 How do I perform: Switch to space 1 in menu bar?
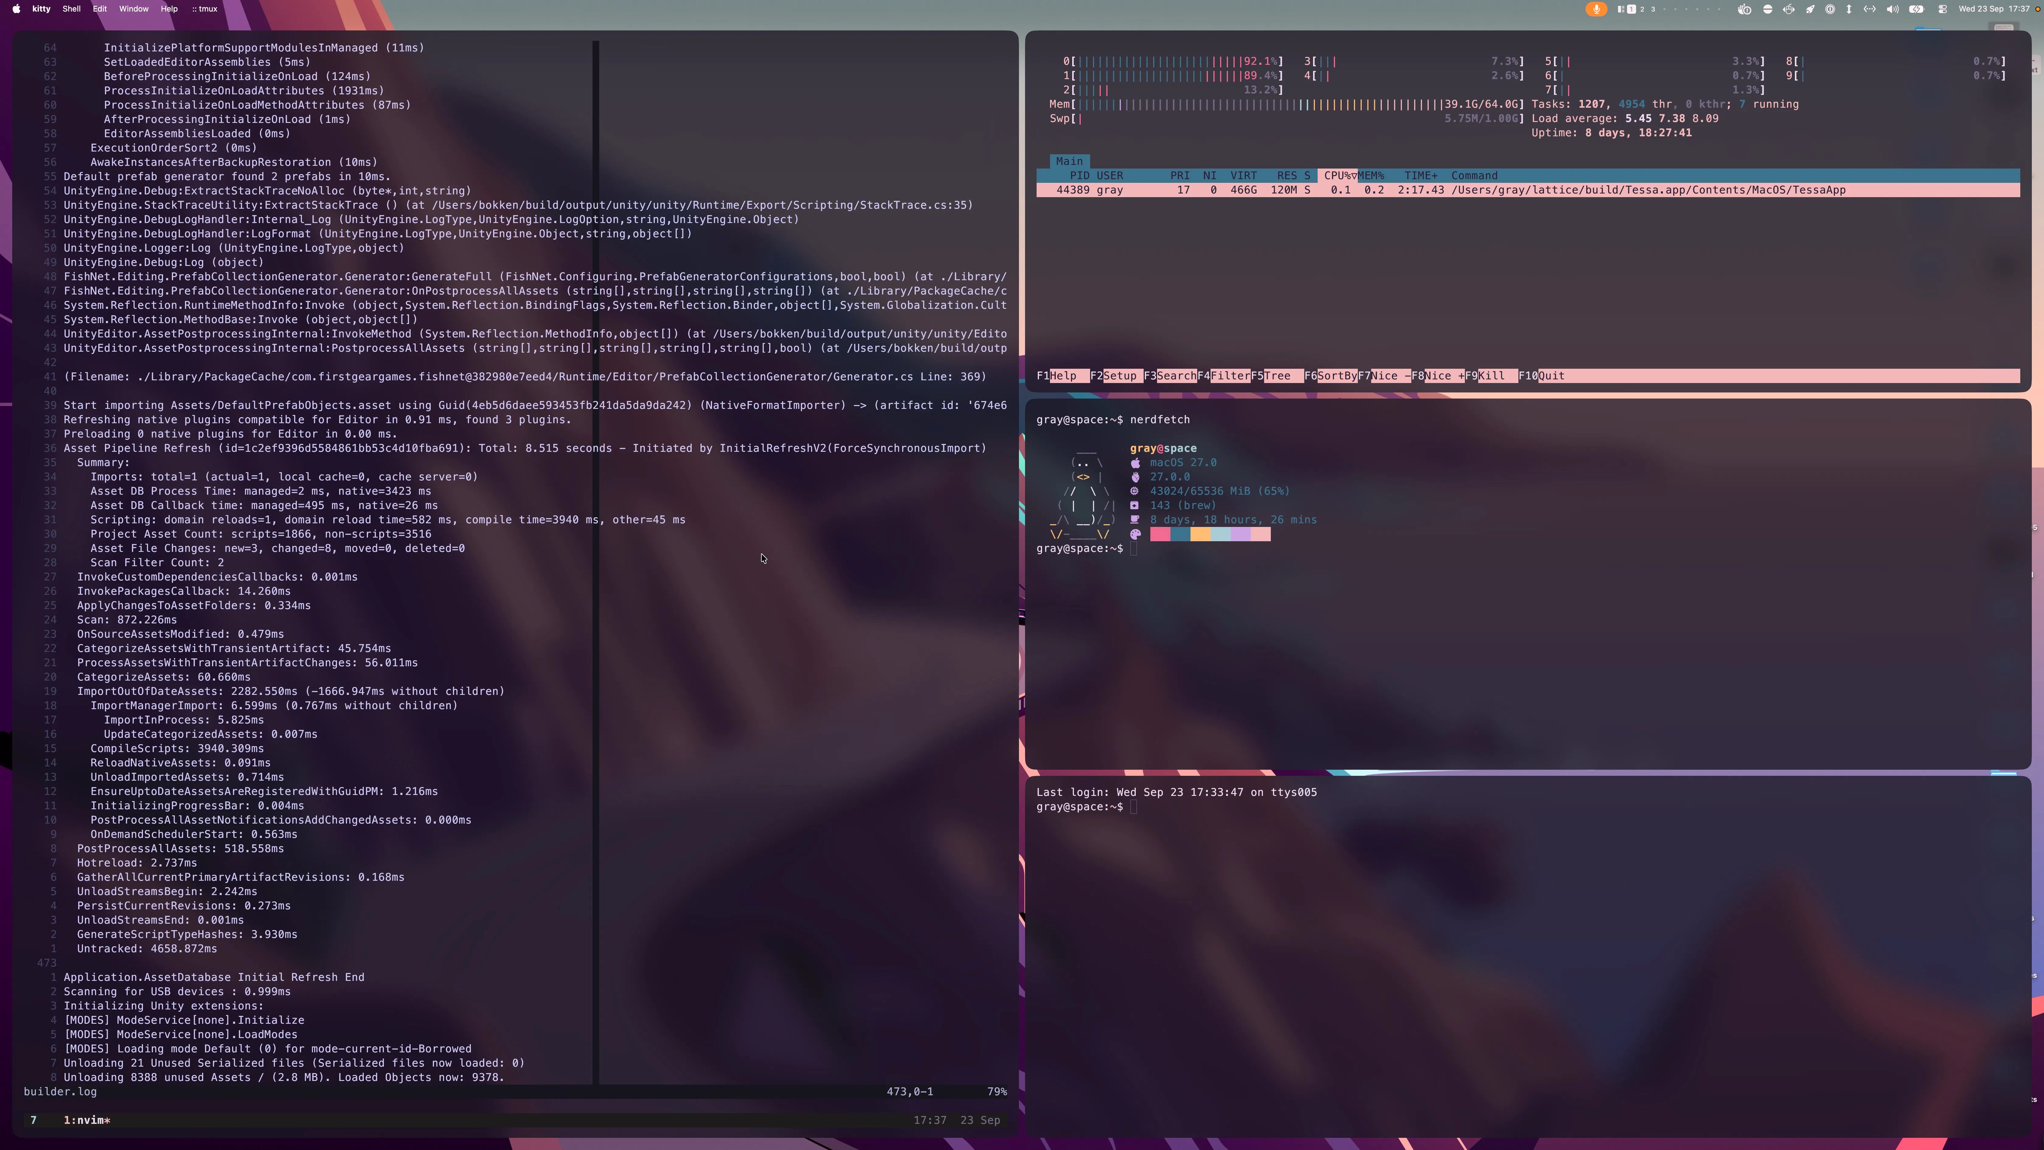[1631, 9]
